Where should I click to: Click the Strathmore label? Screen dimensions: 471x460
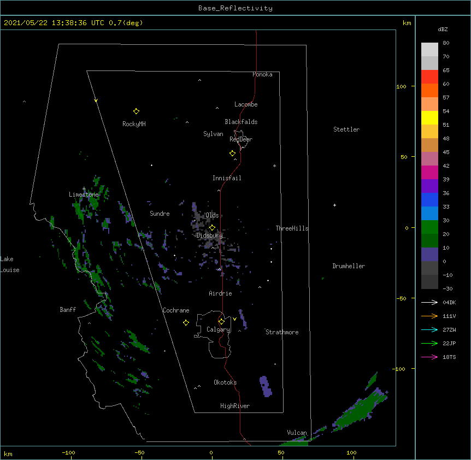coord(282,332)
